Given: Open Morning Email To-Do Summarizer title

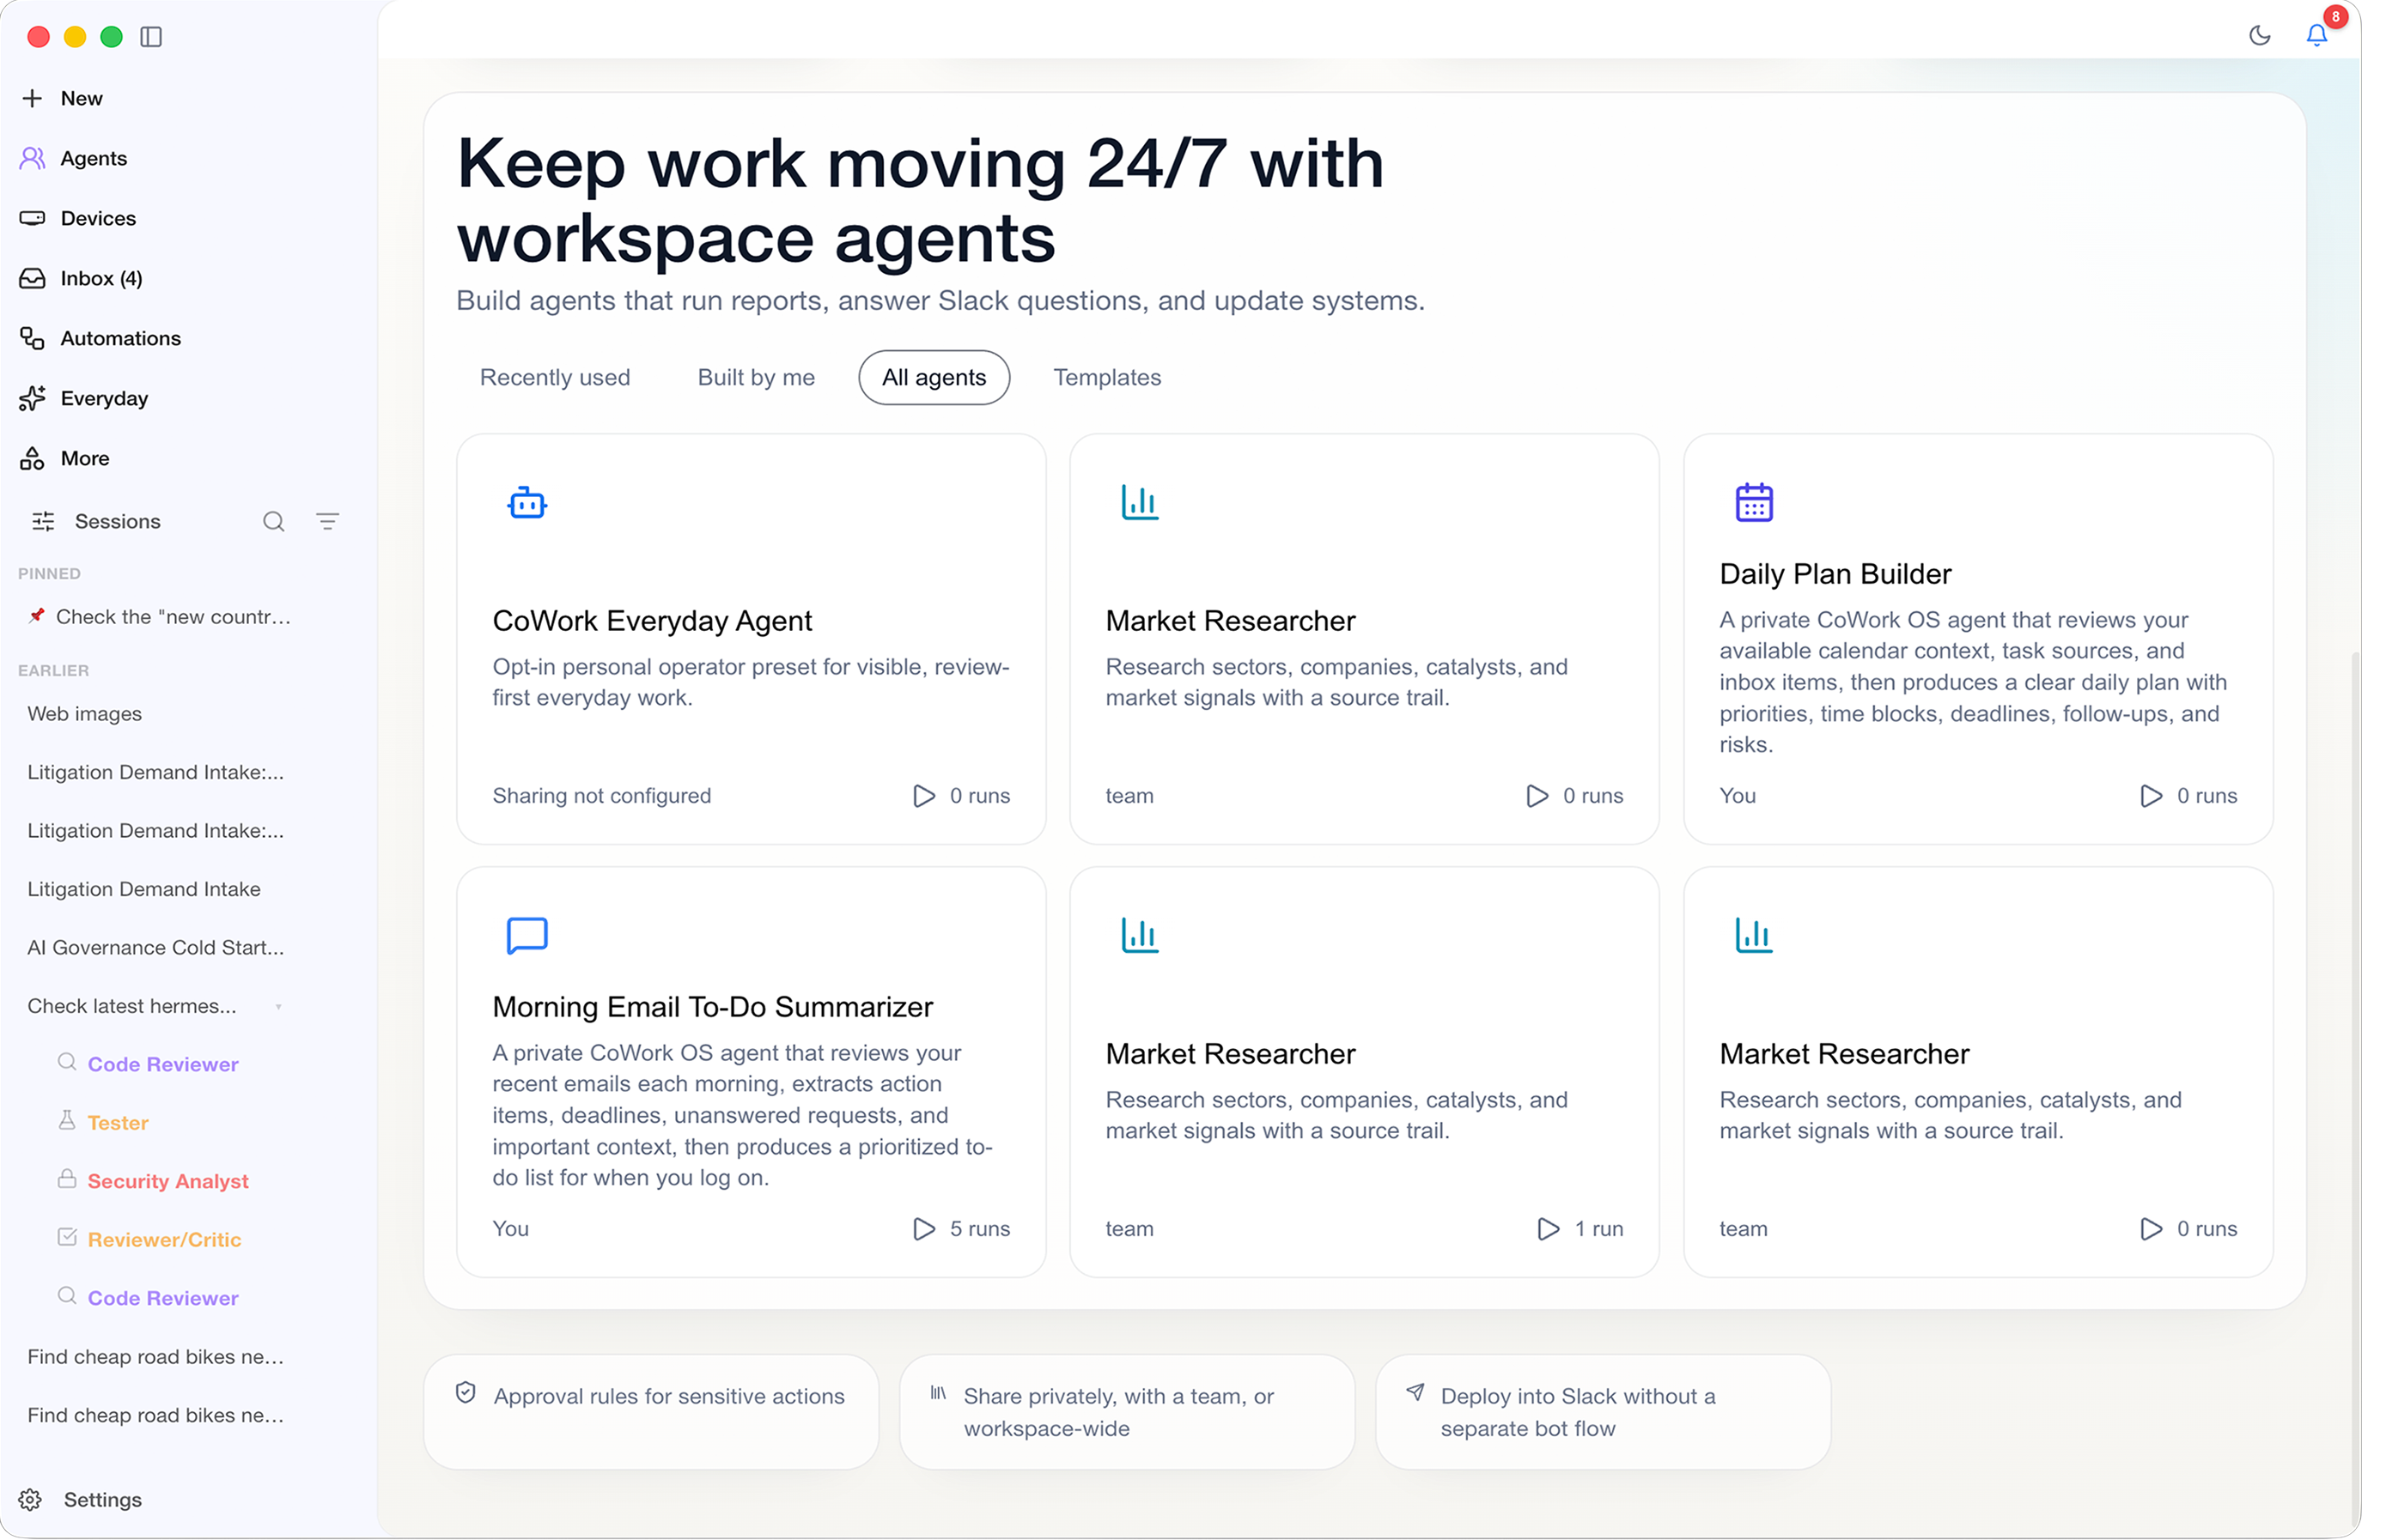Looking at the screenshot, I should [x=712, y=1007].
